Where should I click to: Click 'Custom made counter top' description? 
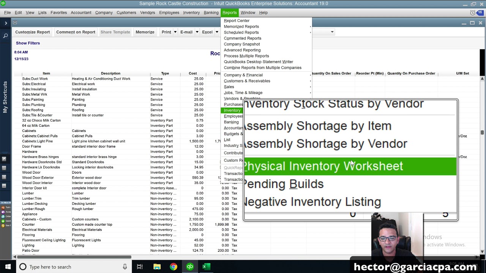coord(92,224)
